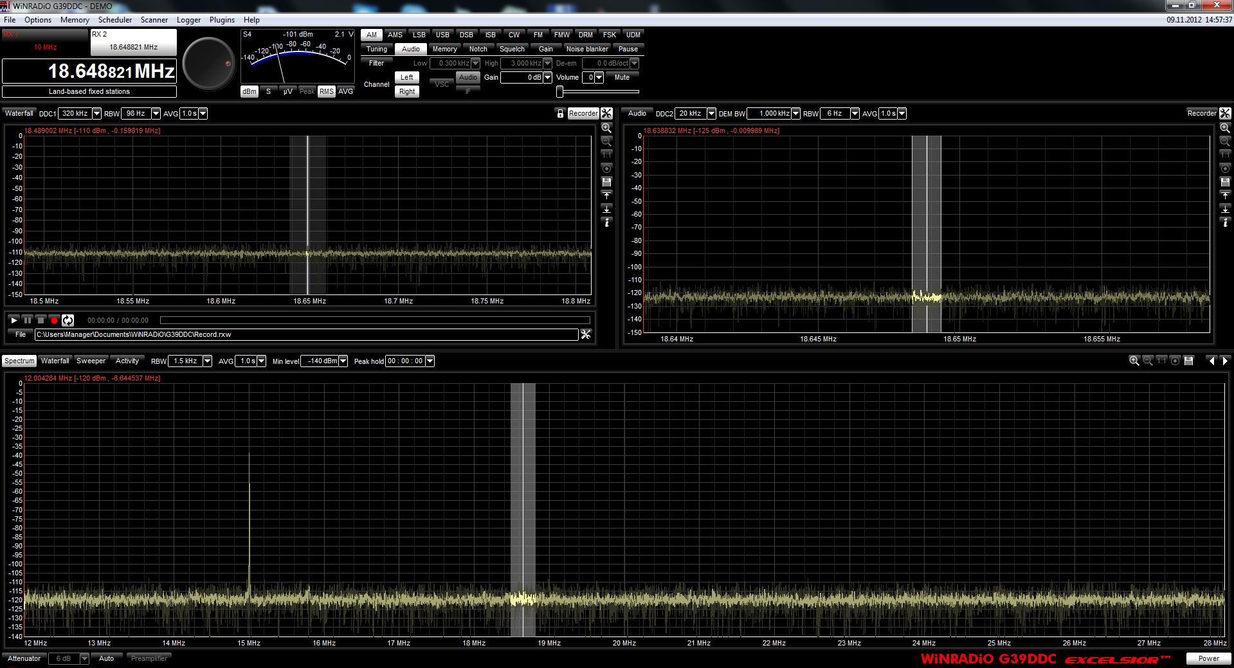Show DDC1 spectrum info icon
This screenshot has height=668, width=1234.
pos(606,222)
